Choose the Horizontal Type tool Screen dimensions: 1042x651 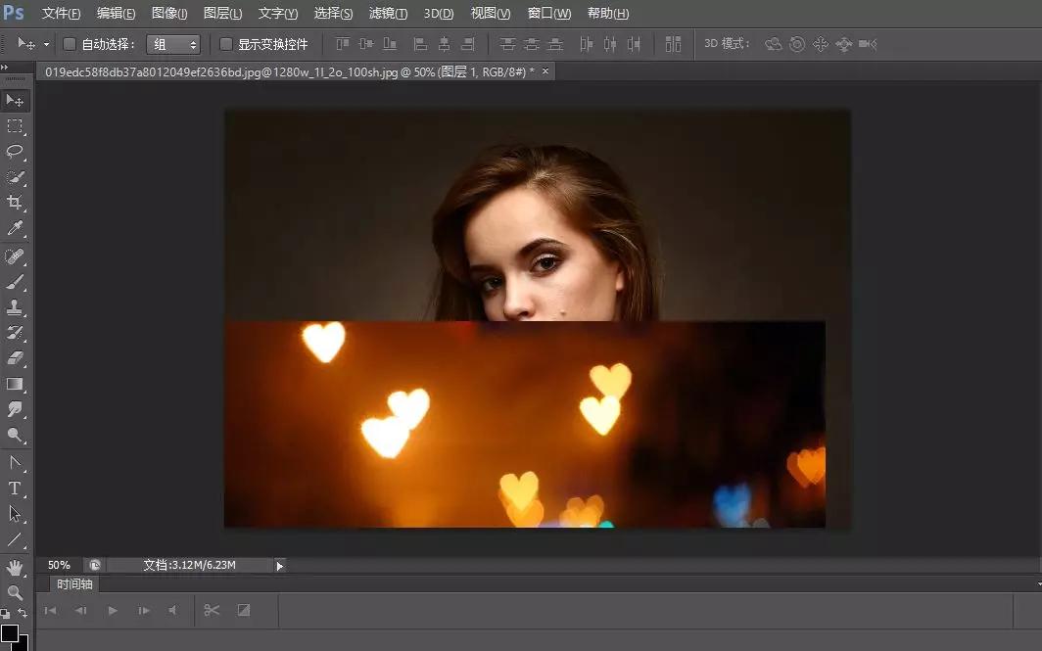point(15,488)
